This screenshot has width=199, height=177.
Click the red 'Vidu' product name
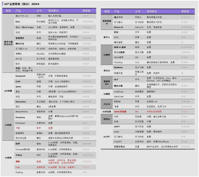pos(18,167)
